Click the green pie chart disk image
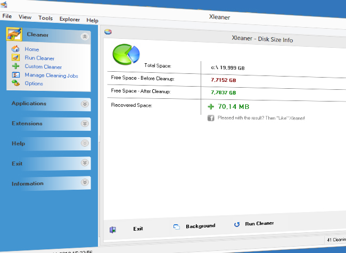Screen dimensions: 346x253 [x=125, y=54]
